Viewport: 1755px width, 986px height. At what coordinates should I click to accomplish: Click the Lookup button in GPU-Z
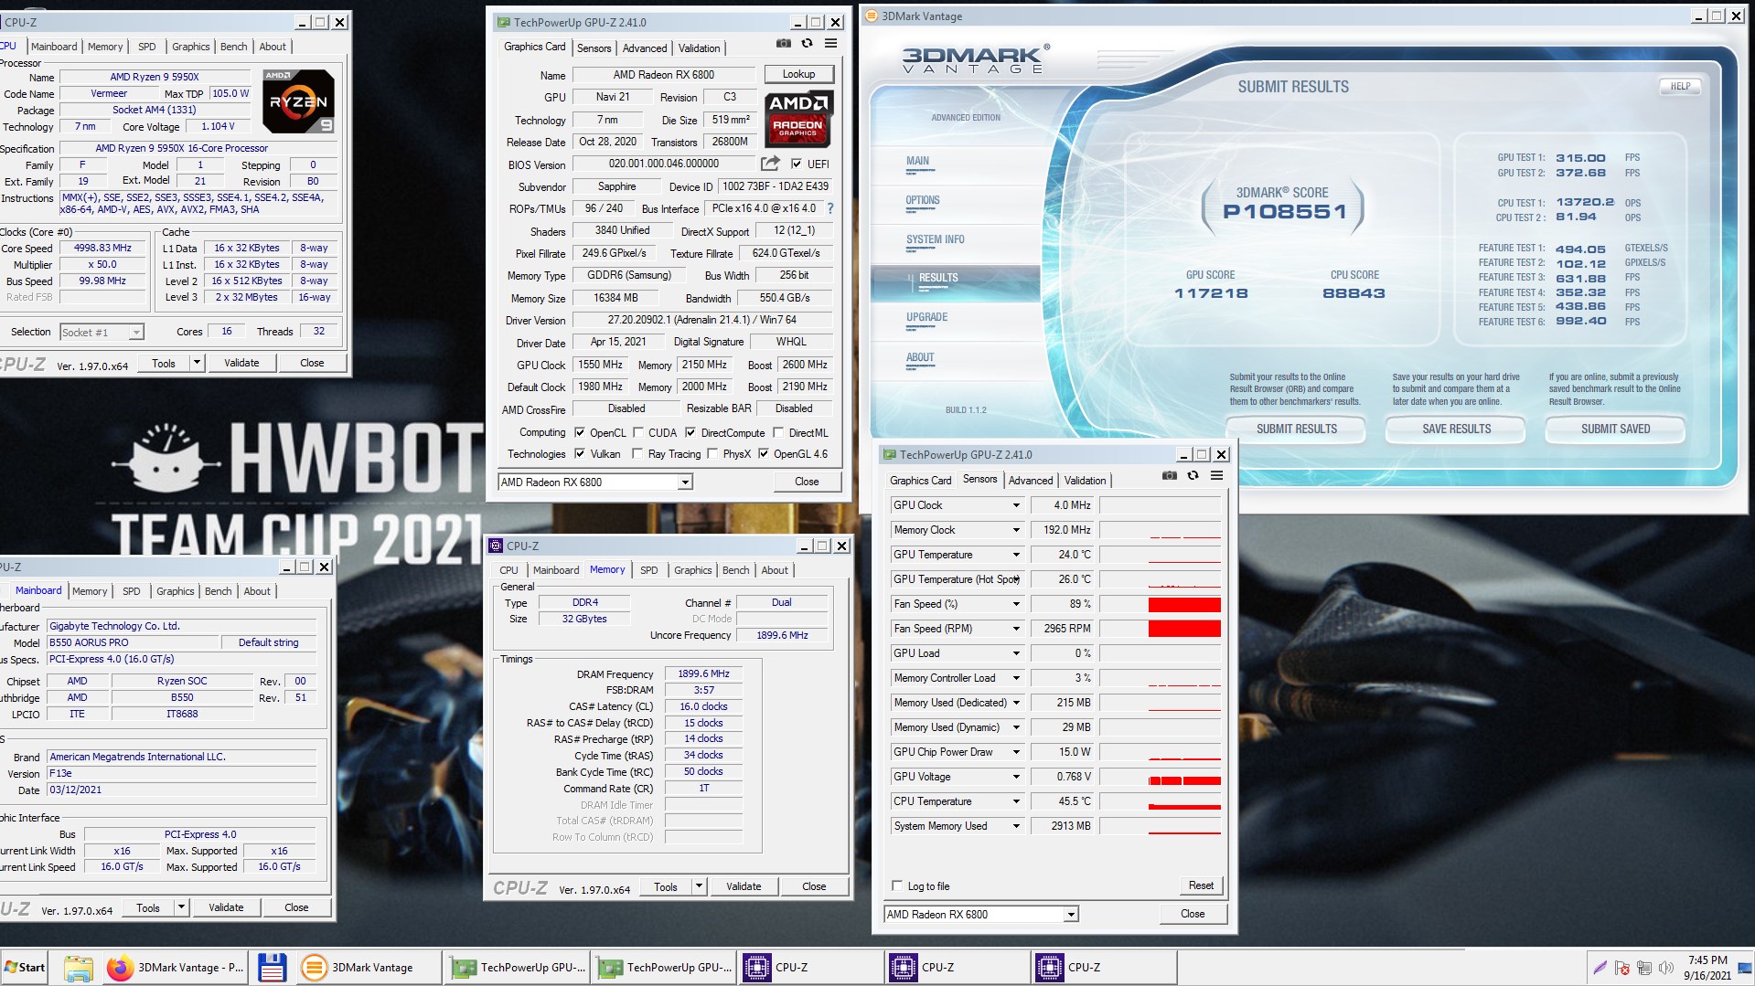(x=798, y=74)
